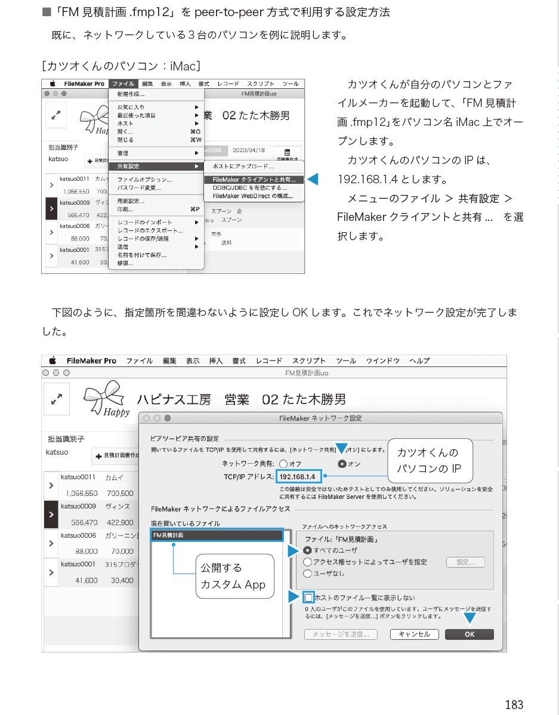This screenshot has height=715, width=559.
Task: Select FM見積計画 in the open files list
Action: 217,535
